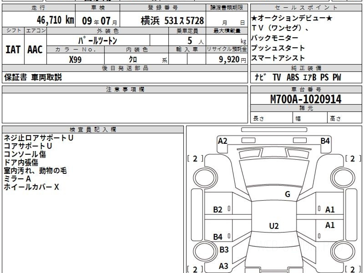Click registration number 横浜 531ス5728

click(172, 21)
